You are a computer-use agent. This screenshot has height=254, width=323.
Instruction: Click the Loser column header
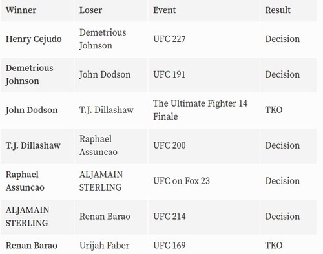coord(90,10)
